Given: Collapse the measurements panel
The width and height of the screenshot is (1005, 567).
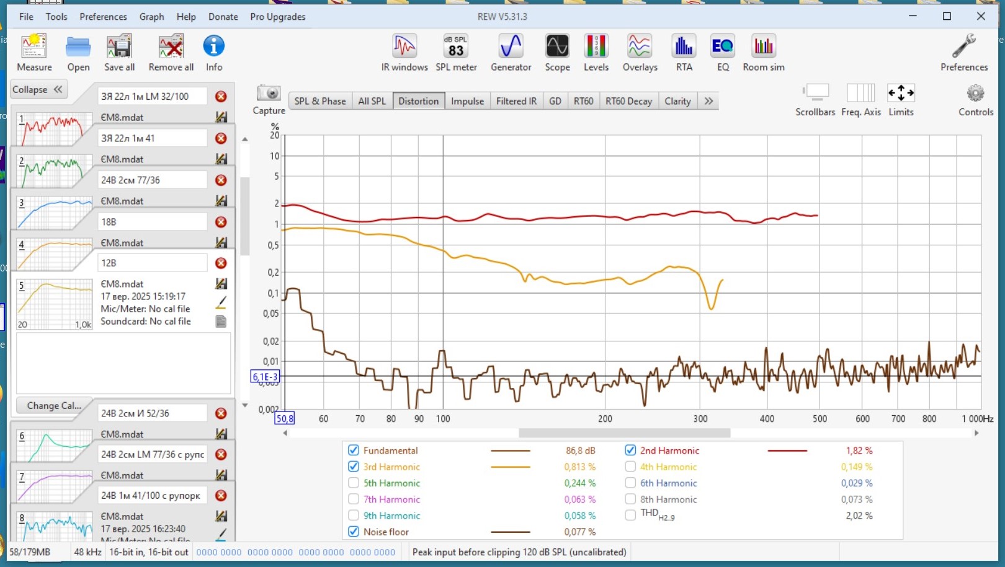Looking at the screenshot, I should click(38, 90).
